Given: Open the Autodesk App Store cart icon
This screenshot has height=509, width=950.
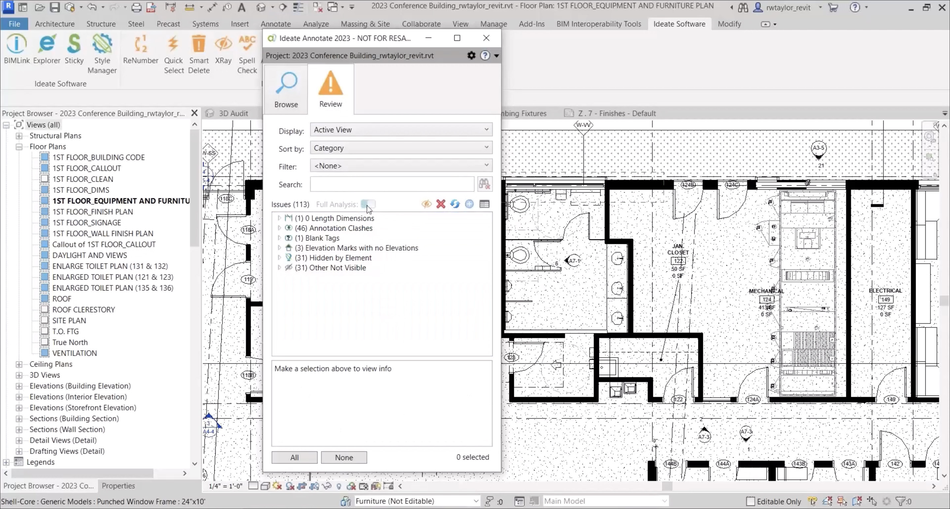Looking at the screenshot, I should [x=833, y=7].
